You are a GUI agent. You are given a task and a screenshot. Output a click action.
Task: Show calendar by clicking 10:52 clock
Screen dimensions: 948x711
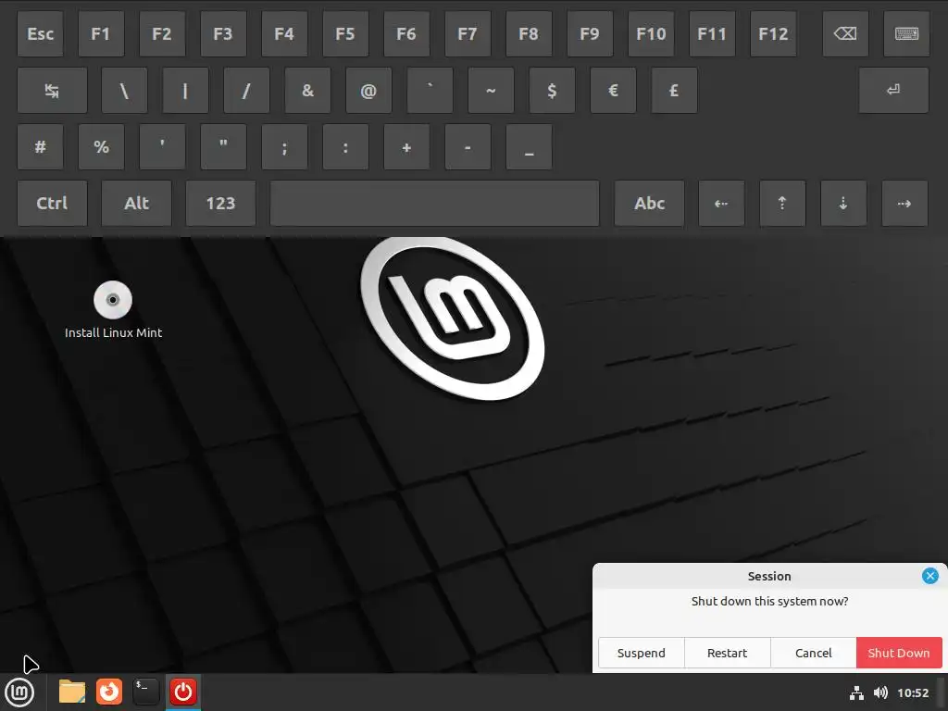pyautogui.click(x=912, y=692)
